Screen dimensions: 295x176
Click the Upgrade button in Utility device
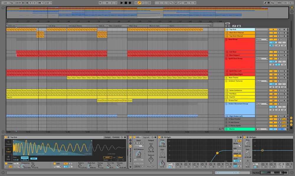(x=146, y=137)
